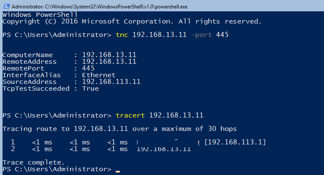Click the 445 port number in the command
The width and height of the screenshot is (324, 175).
click(222, 34)
